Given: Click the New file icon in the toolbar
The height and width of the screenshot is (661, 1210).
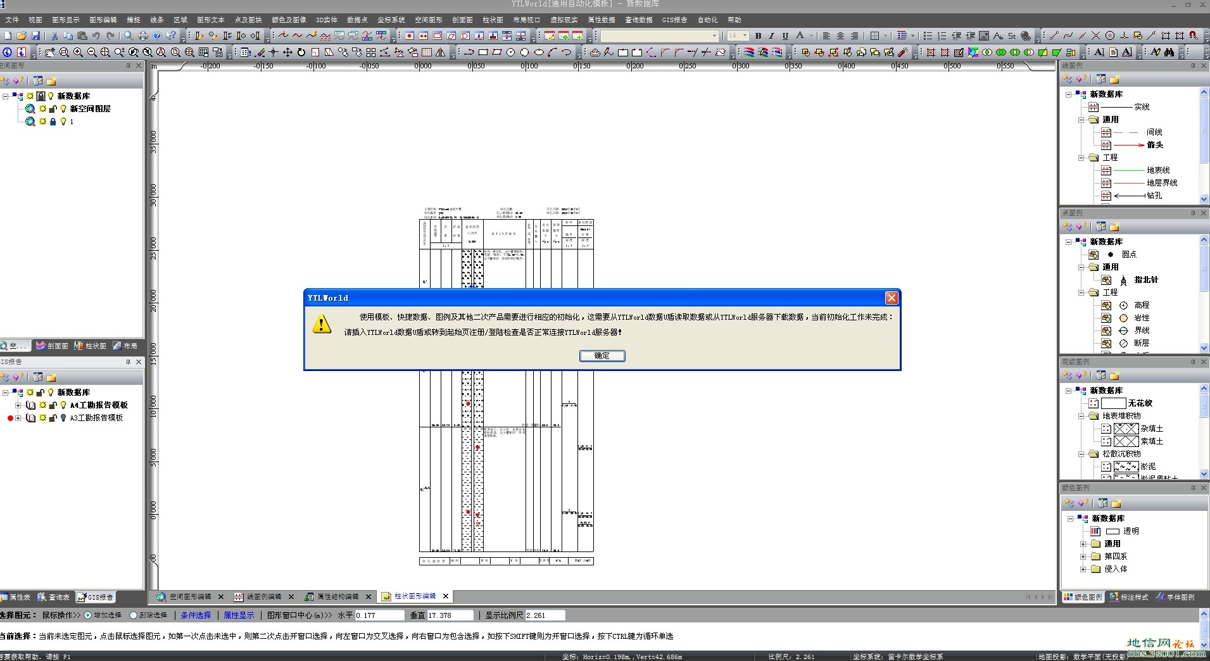Looking at the screenshot, I should (x=8, y=35).
